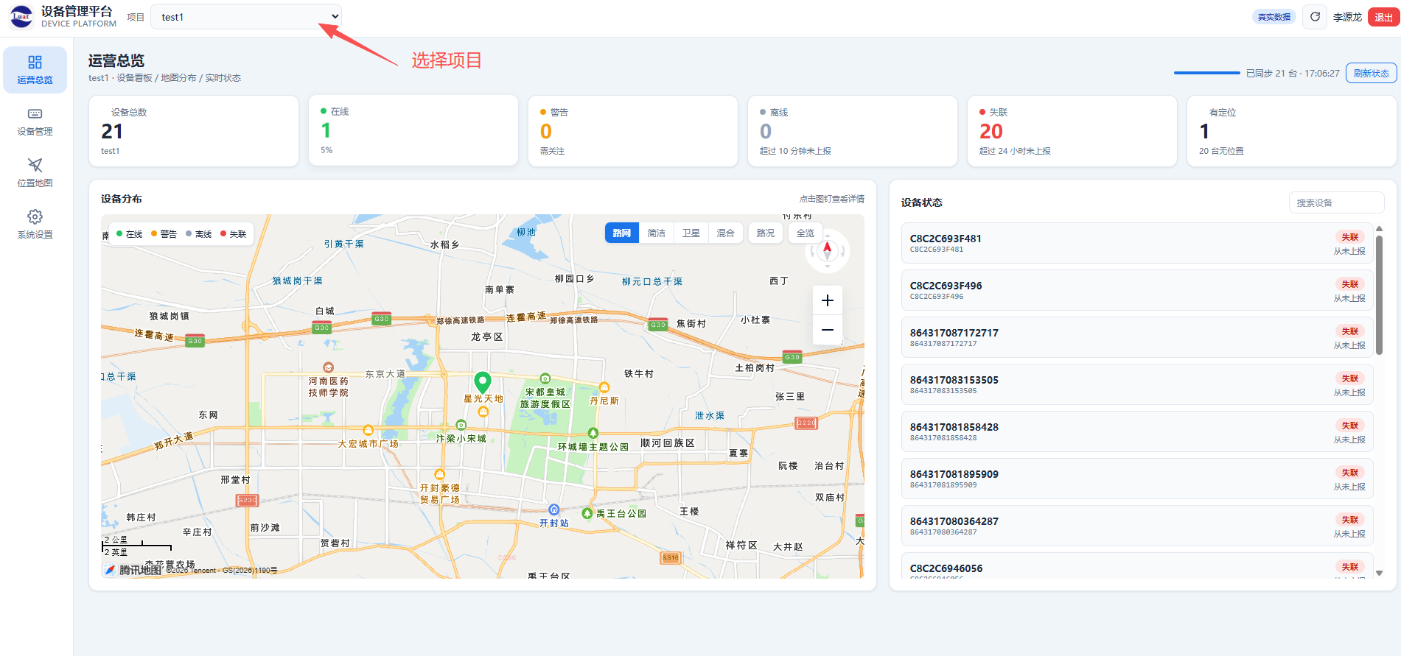Click the 设备总数 card showing 21
Screen dimensions: 1401x656
[x=194, y=131]
